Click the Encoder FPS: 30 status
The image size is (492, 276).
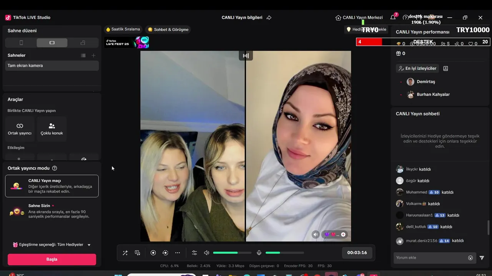(298, 266)
